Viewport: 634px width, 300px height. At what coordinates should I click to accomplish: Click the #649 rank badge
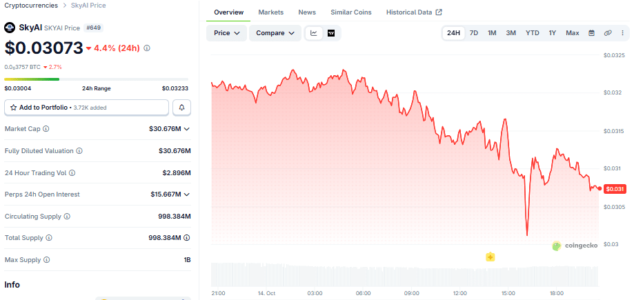pyautogui.click(x=93, y=28)
